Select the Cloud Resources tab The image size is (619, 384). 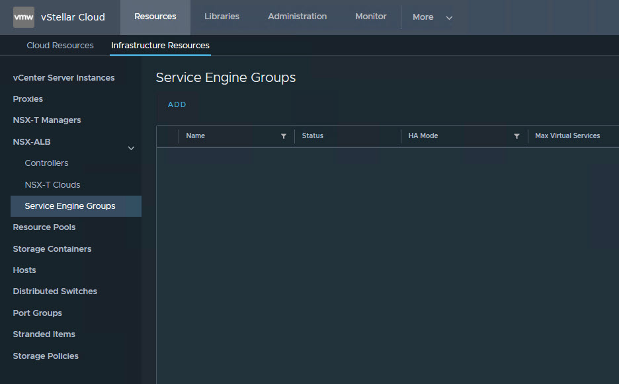click(x=60, y=46)
